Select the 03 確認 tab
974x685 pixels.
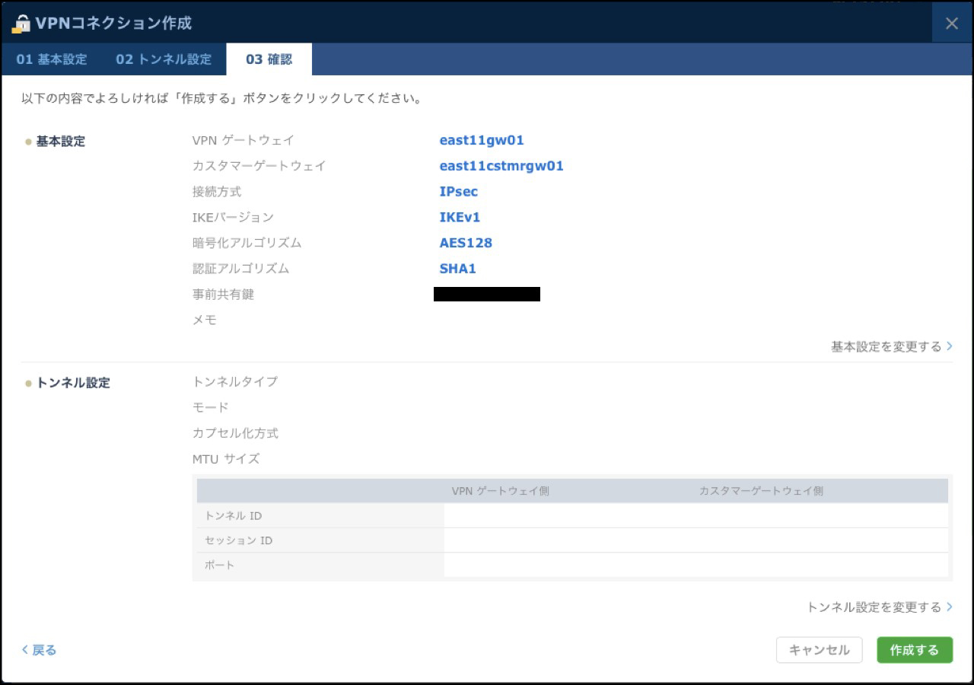pos(269,59)
